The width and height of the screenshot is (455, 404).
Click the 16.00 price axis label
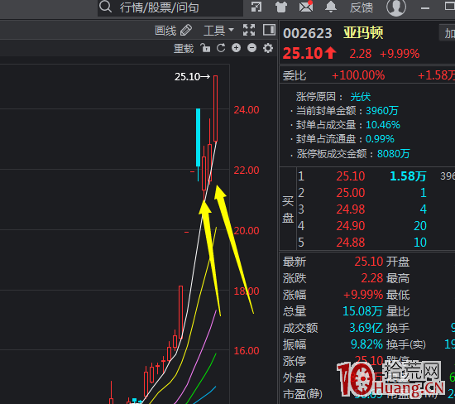coord(247,351)
